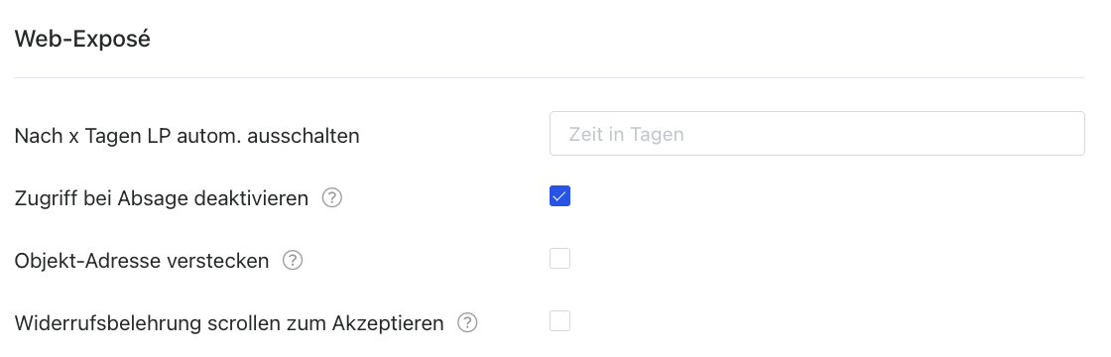The height and width of the screenshot is (357, 1111).
Task: Focus the Zeit in Tagen input field
Action: click(x=817, y=133)
